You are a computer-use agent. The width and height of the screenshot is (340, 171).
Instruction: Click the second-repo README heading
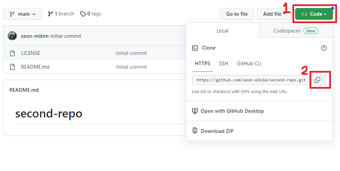49,113
